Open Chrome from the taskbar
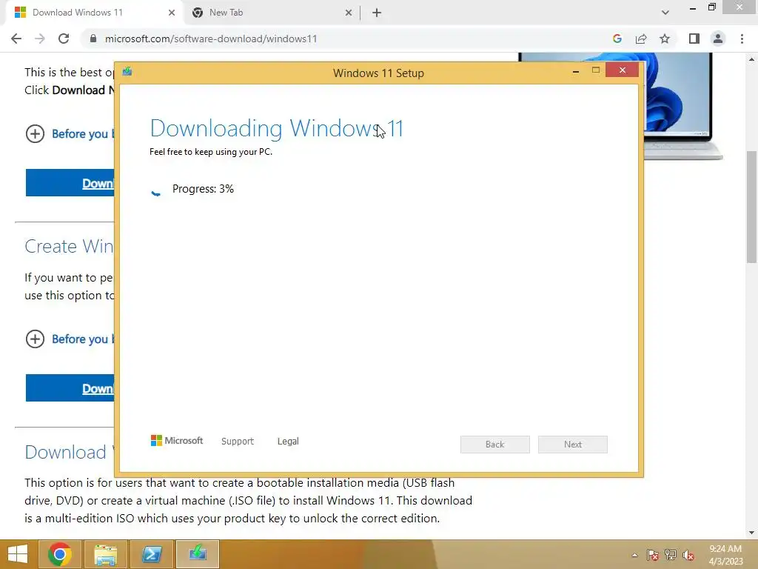Screen dimensions: 758x569 pyautogui.click(x=60, y=554)
